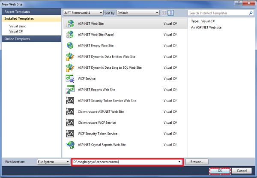
Task: Click the 'Claims-aware WCF Service' name
Action: tap(97, 123)
